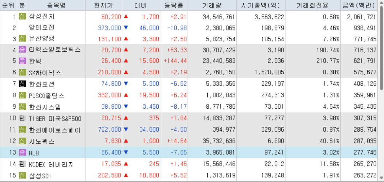Image resolution: width=384 pixels, height=182 pixels.
Task: Click the 신 badge next to 삼성전자
Action: [x=23, y=17]
